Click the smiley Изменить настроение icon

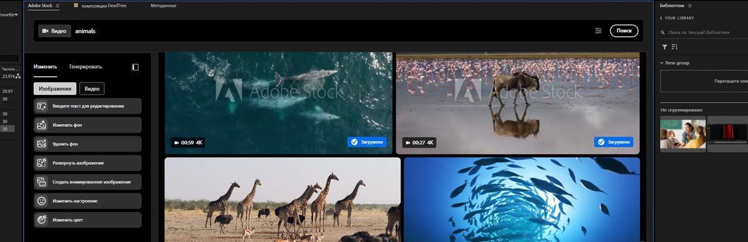[42, 201]
